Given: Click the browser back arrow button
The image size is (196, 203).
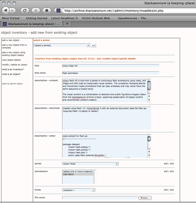Looking at the screenshot, I should click(x=5, y=10).
